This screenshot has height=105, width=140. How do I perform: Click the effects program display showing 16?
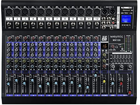(x=104, y=46)
